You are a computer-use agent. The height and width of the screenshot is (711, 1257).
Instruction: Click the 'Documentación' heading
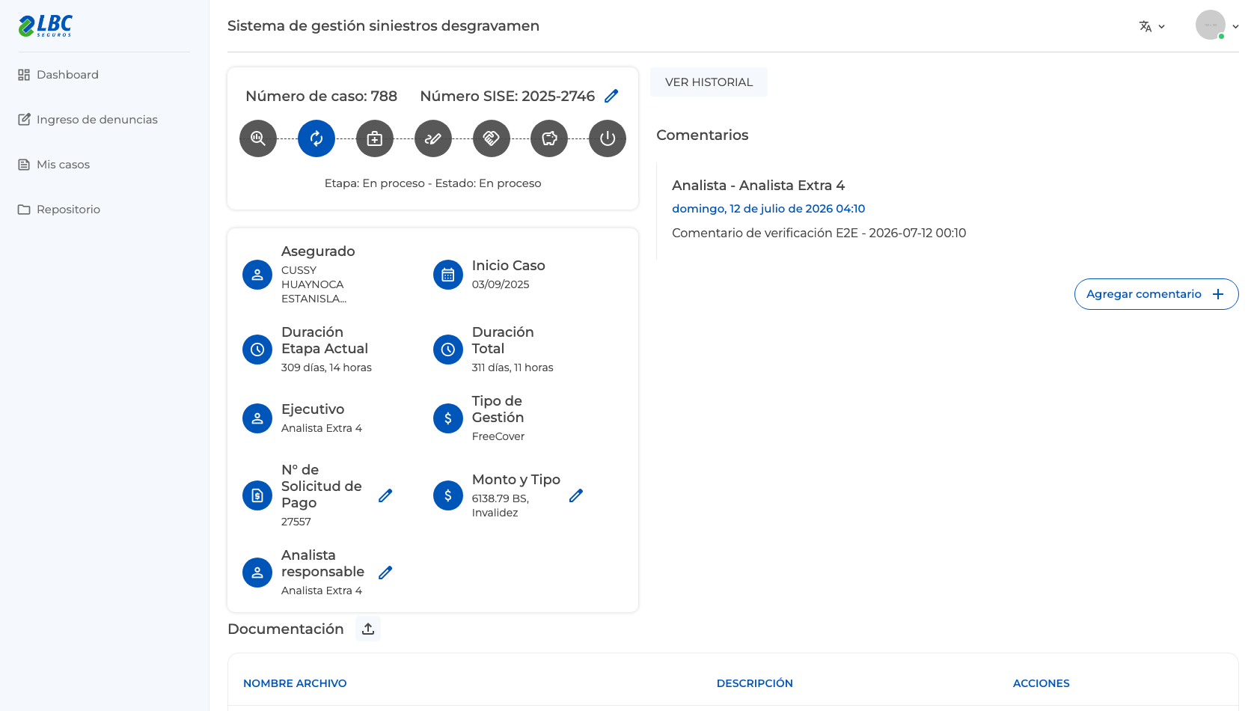(285, 629)
